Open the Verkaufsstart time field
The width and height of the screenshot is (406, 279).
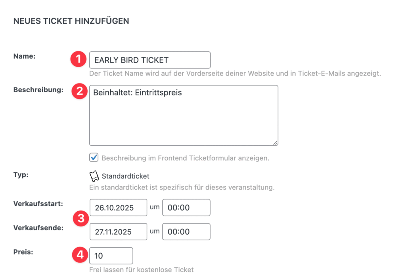pos(186,207)
